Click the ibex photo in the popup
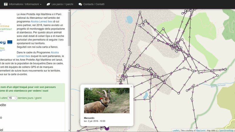Image resolution: width=235 pixels, height=132 pixels. click(x=107, y=100)
